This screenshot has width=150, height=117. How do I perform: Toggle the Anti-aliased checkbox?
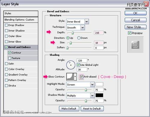click(82, 77)
